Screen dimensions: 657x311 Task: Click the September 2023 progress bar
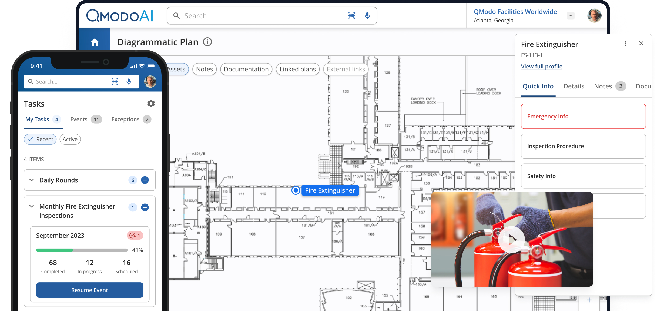pos(82,250)
